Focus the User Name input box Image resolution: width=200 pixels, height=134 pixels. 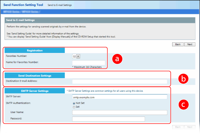(x=119, y=112)
